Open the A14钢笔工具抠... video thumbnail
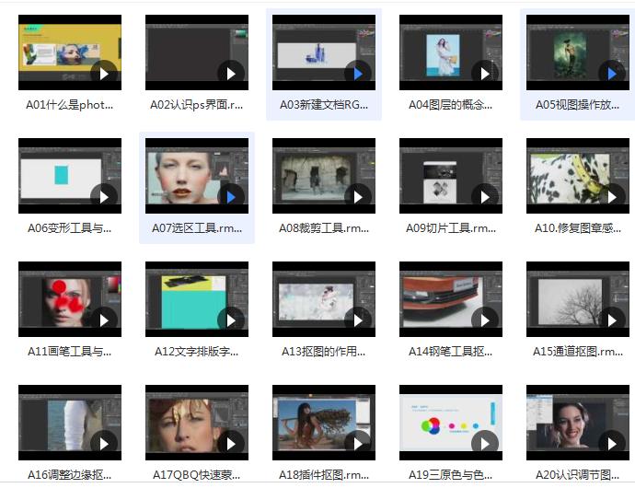Screen dimensions: 635x488 451,299
